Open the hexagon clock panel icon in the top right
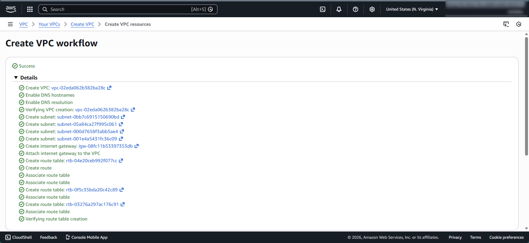This screenshot has height=243, width=529. coord(519,24)
